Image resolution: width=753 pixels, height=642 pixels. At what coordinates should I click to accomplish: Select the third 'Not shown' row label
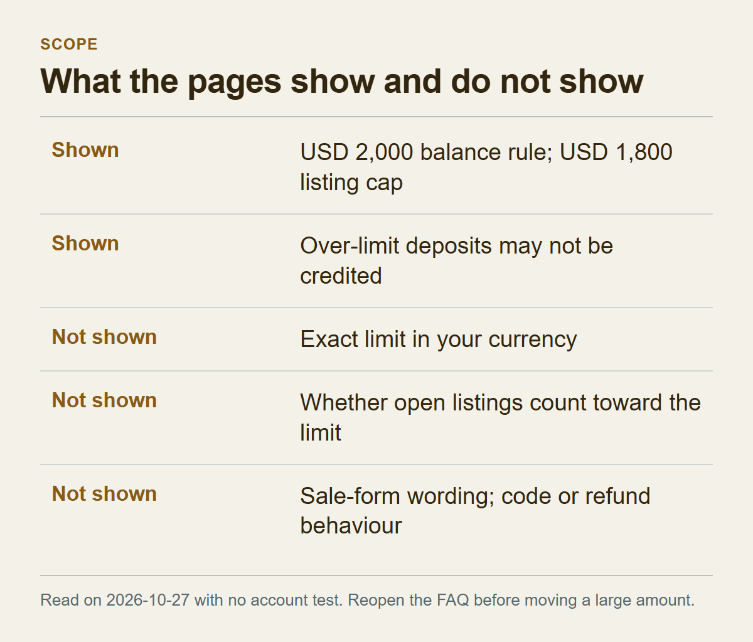(104, 494)
